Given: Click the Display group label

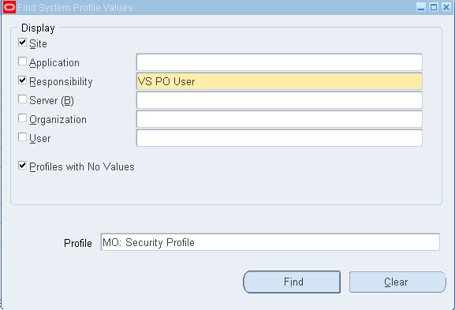Looking at the screenshot, I should coord(38,28).
